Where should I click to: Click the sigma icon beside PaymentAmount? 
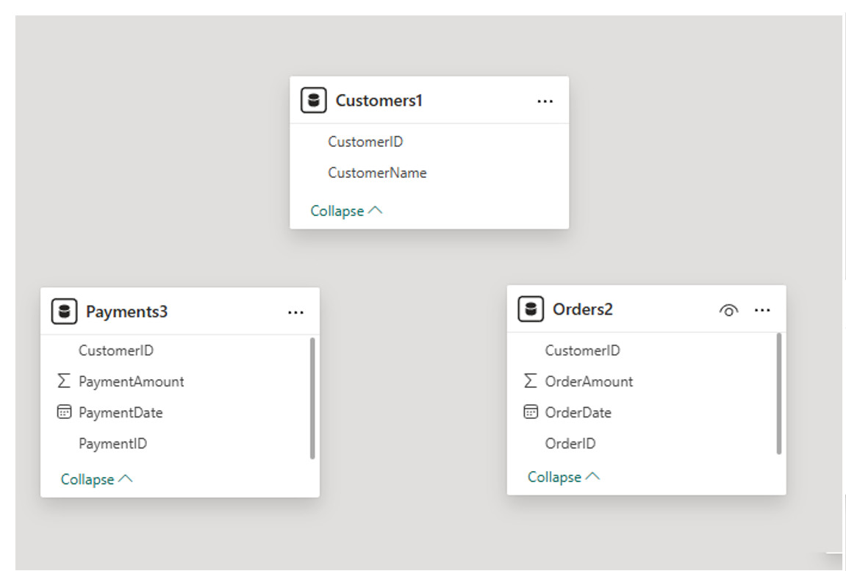coord(64,381)
